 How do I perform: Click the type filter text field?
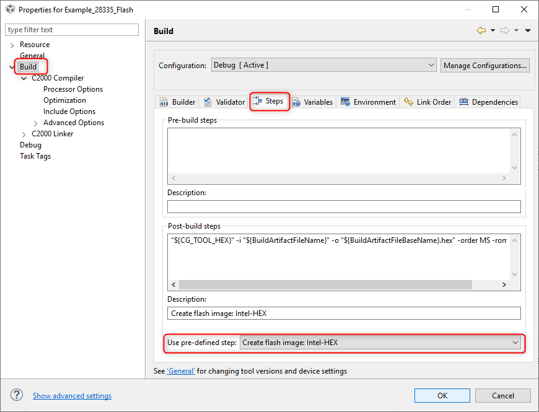pos(72,30)
